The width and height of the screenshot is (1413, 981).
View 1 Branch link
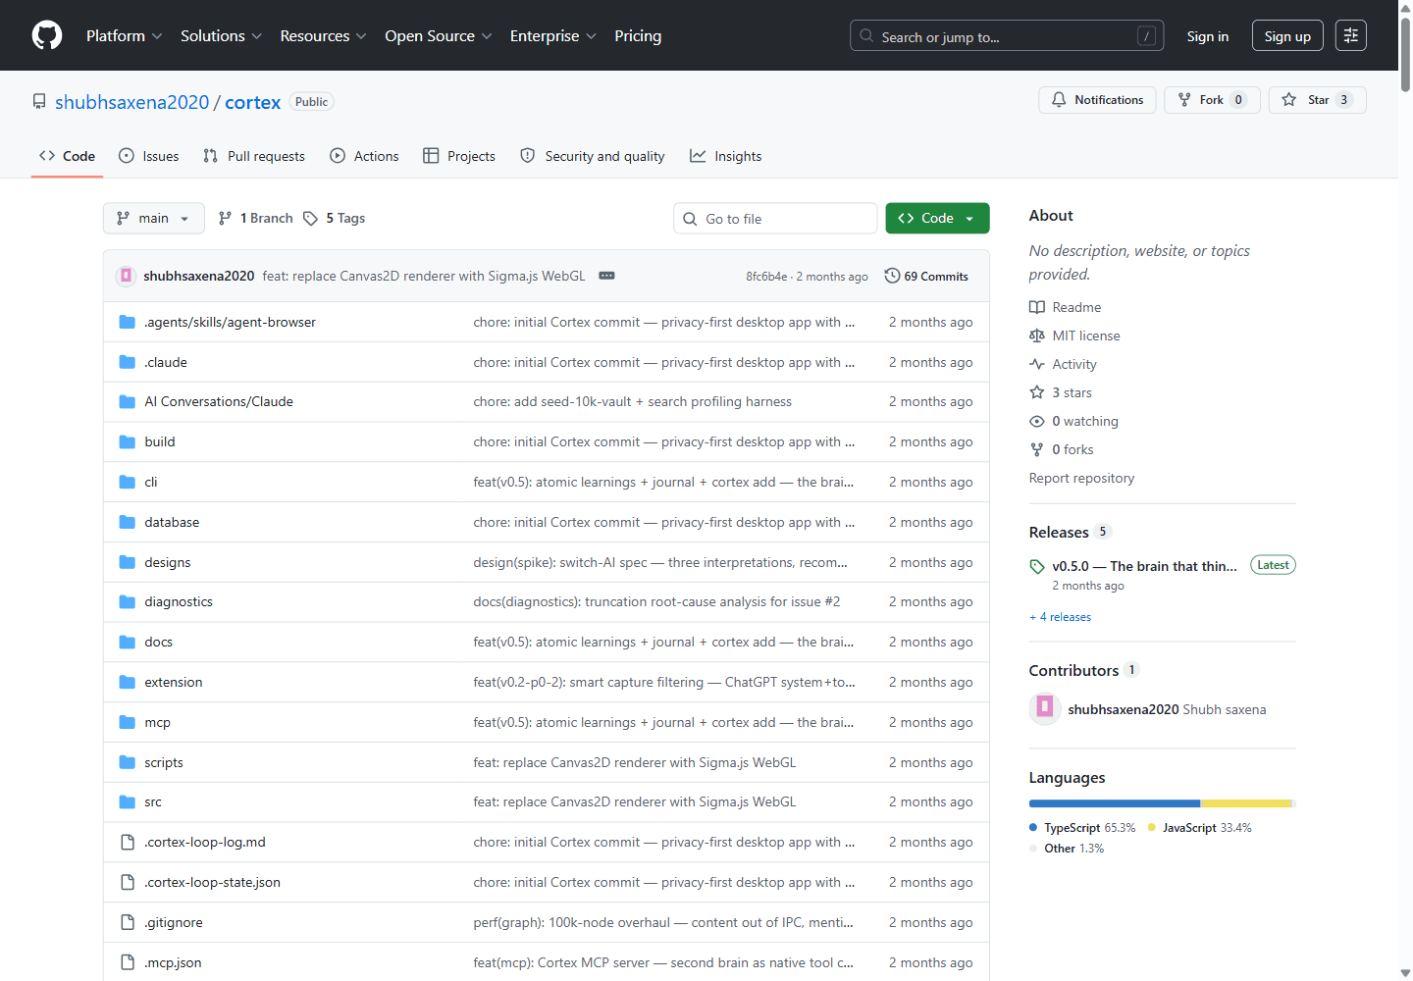coord(255,218)
